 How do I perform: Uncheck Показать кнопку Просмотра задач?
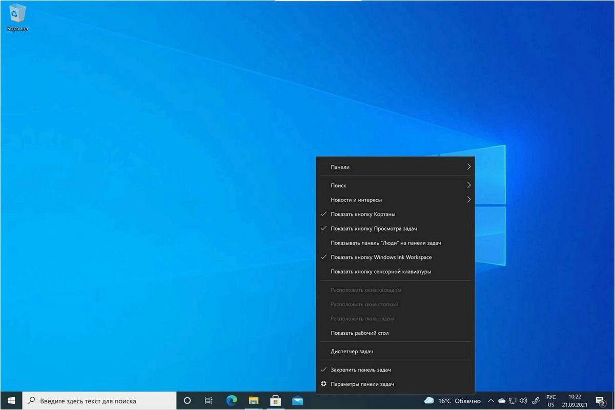pos(396,228)
